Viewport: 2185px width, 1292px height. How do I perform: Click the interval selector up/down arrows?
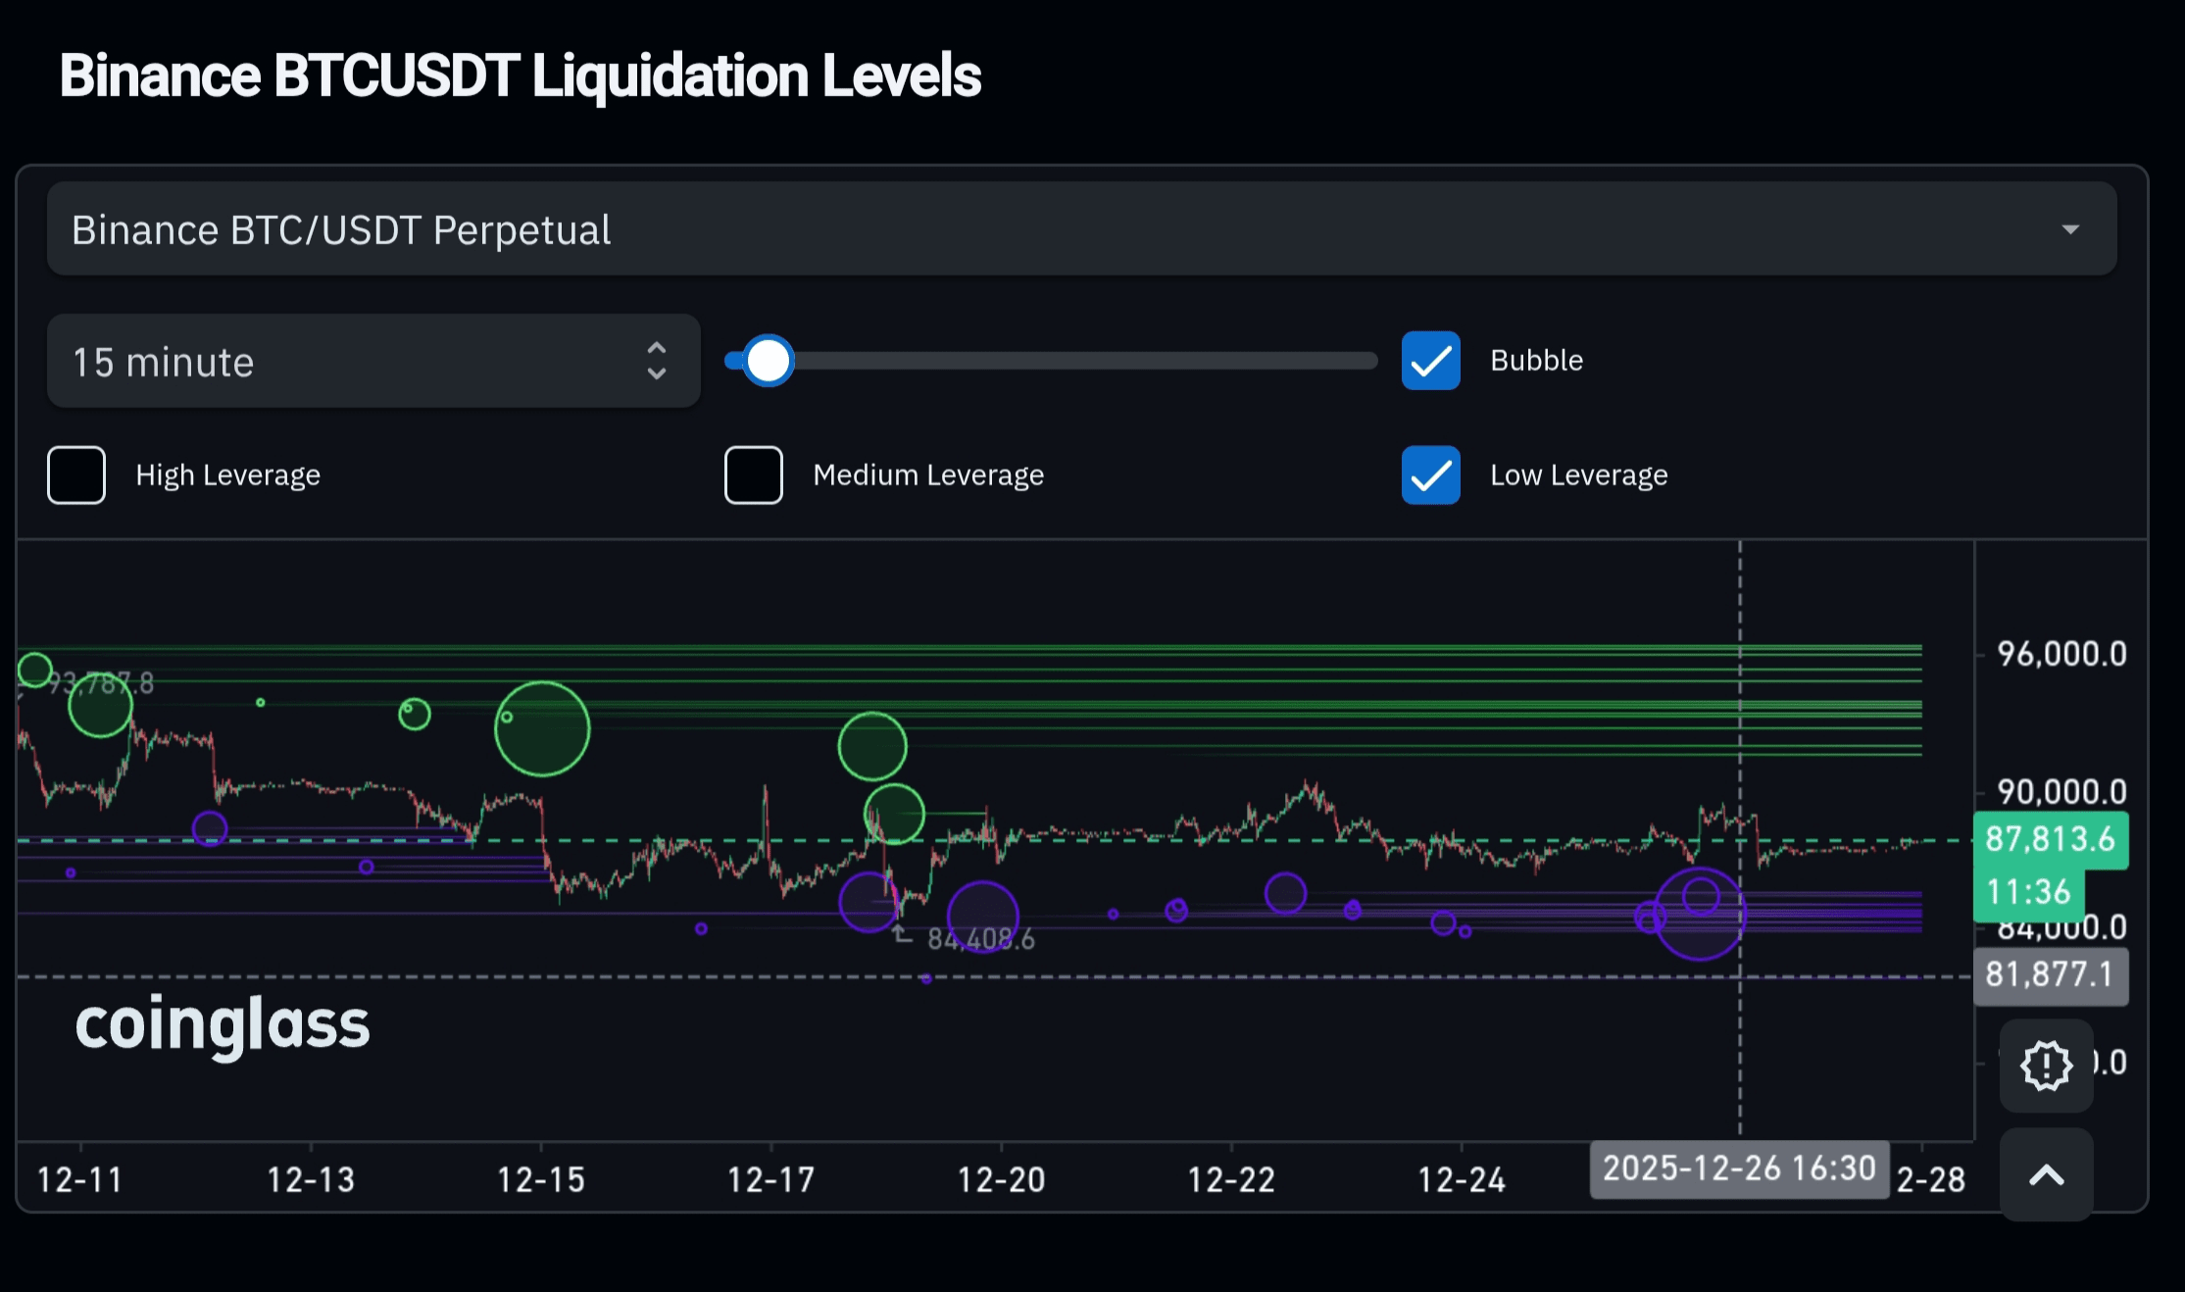(x=657, y=362)
